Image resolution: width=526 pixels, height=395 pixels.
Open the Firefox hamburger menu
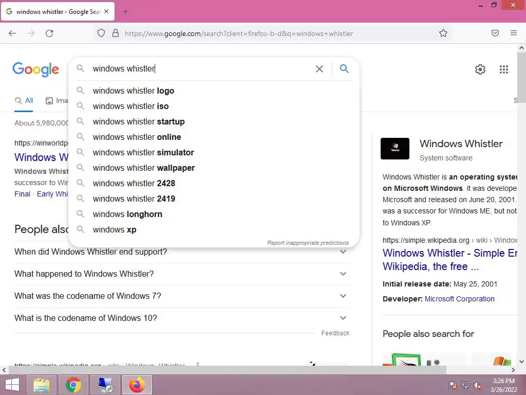[514, 33]
